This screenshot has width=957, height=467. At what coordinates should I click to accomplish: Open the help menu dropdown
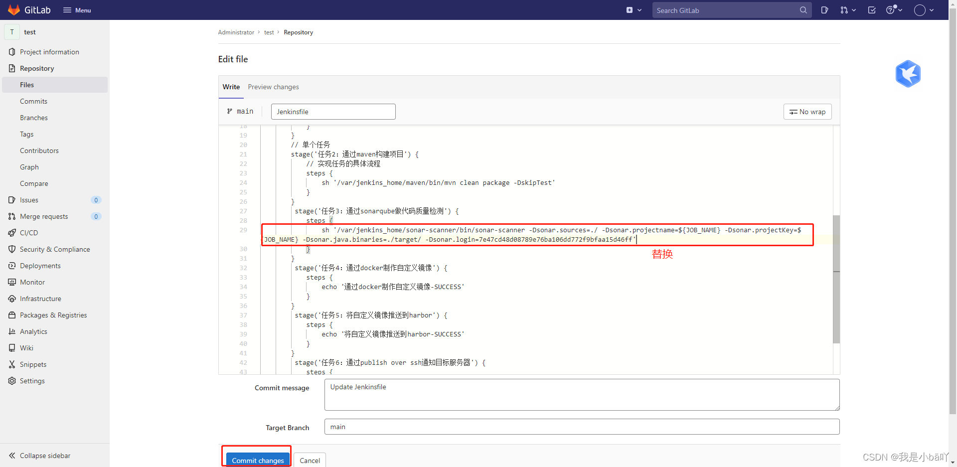coord(894,10)
